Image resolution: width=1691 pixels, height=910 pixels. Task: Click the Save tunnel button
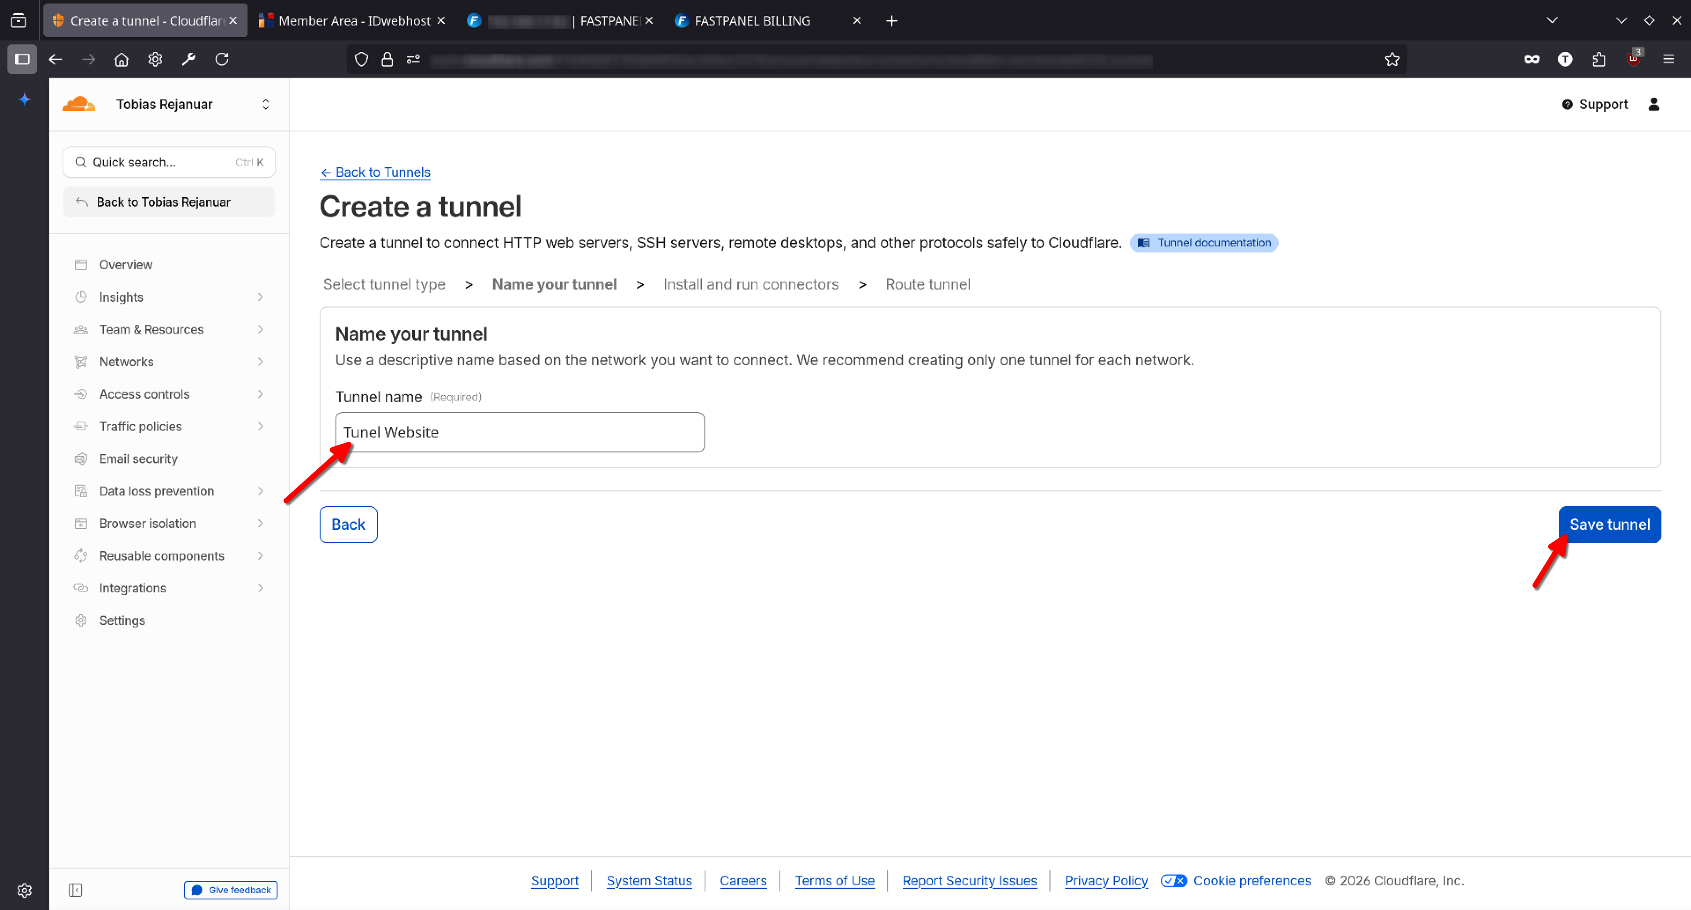[x=1609, y=524]
